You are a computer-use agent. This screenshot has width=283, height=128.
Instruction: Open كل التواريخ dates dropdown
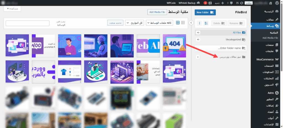click(x=135, y=23)
